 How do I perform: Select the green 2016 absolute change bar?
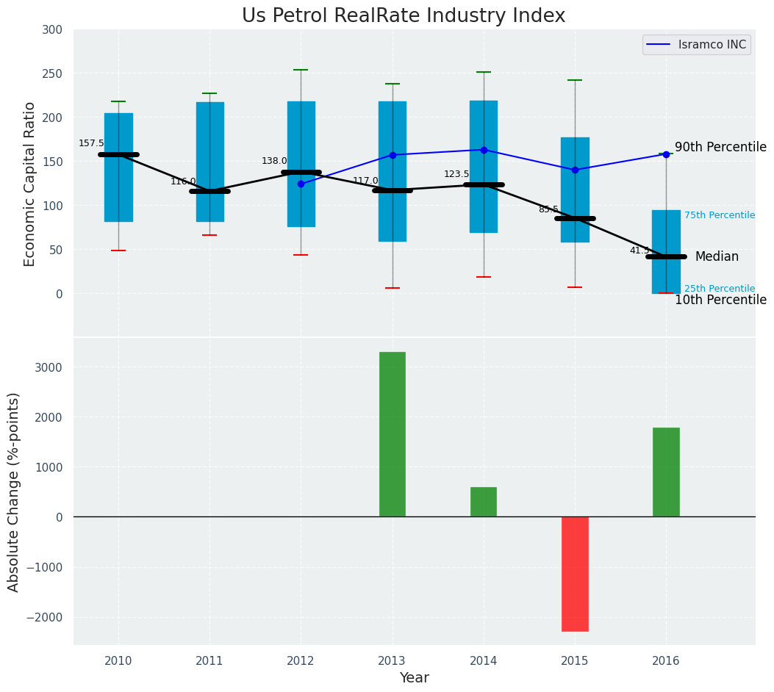point(666,472)
